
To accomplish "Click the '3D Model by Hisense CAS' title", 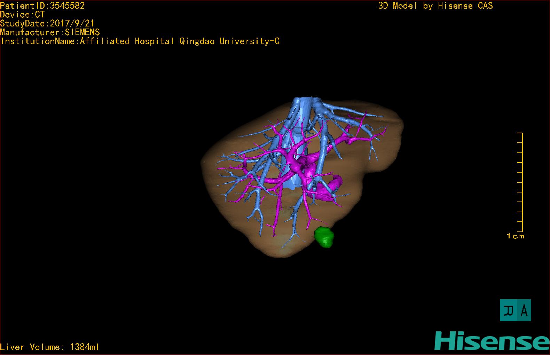I will [435, 6].
